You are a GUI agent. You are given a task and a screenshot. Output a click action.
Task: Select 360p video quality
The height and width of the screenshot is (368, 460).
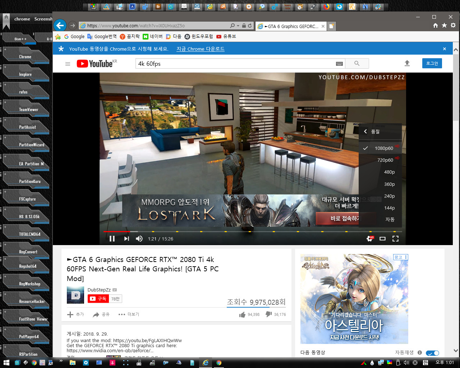[380, 184]
